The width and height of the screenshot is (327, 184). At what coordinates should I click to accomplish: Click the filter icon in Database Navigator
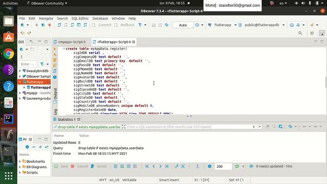point(42,64)
